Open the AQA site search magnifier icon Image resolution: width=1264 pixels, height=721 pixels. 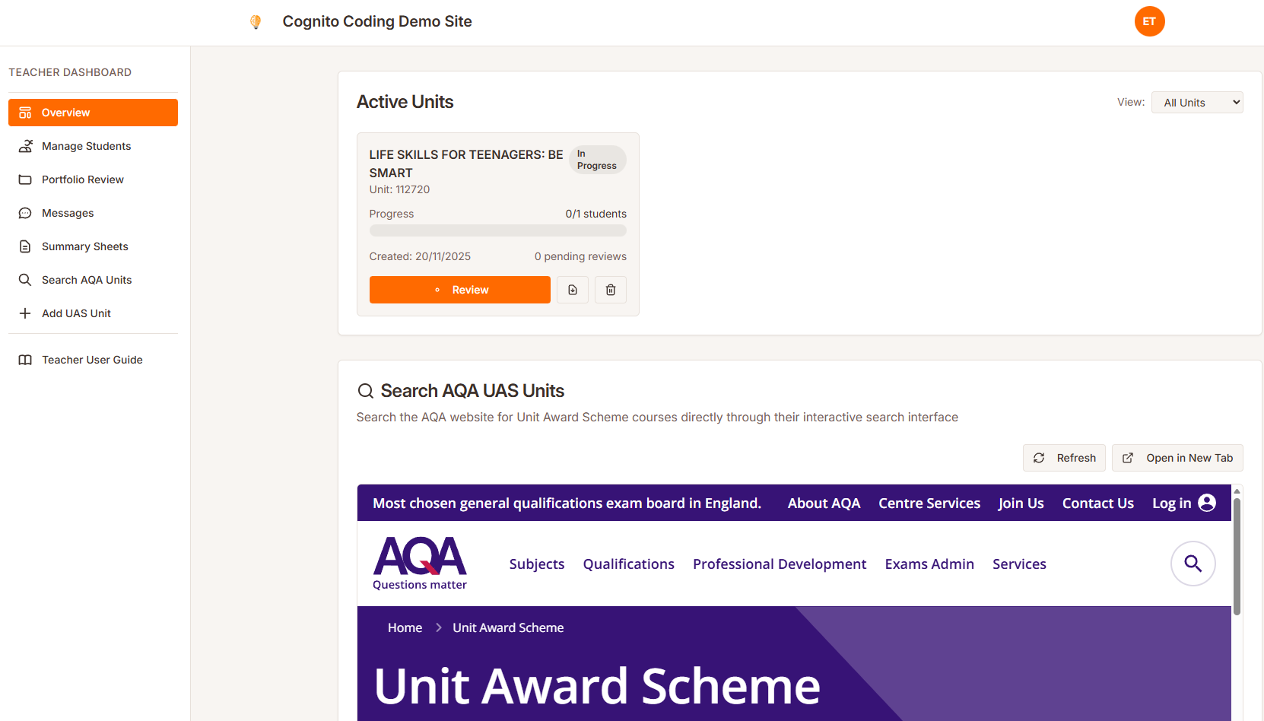pyautogui.click(x=1193, y=564)
